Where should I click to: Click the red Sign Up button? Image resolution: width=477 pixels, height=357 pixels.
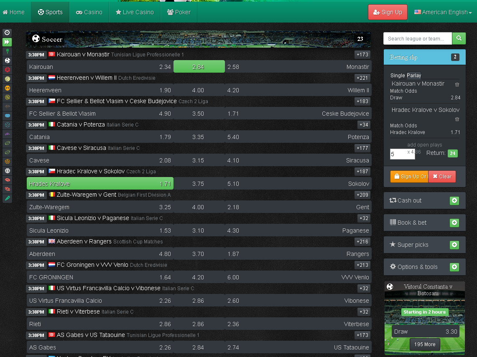coord(388,12)
